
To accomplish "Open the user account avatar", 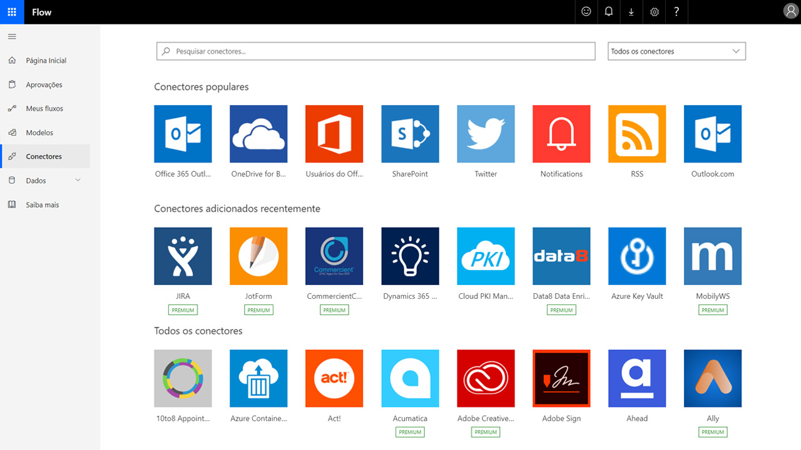I will pyautogui.click(x=791, y=11).
